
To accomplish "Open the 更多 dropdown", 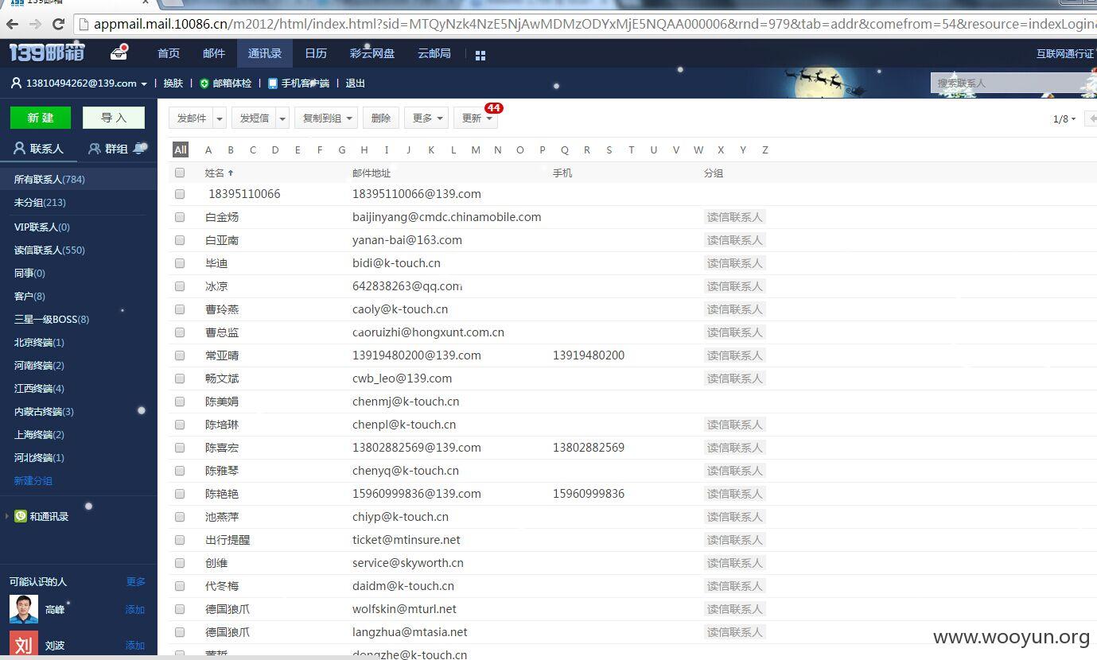I will pos(426,118).
